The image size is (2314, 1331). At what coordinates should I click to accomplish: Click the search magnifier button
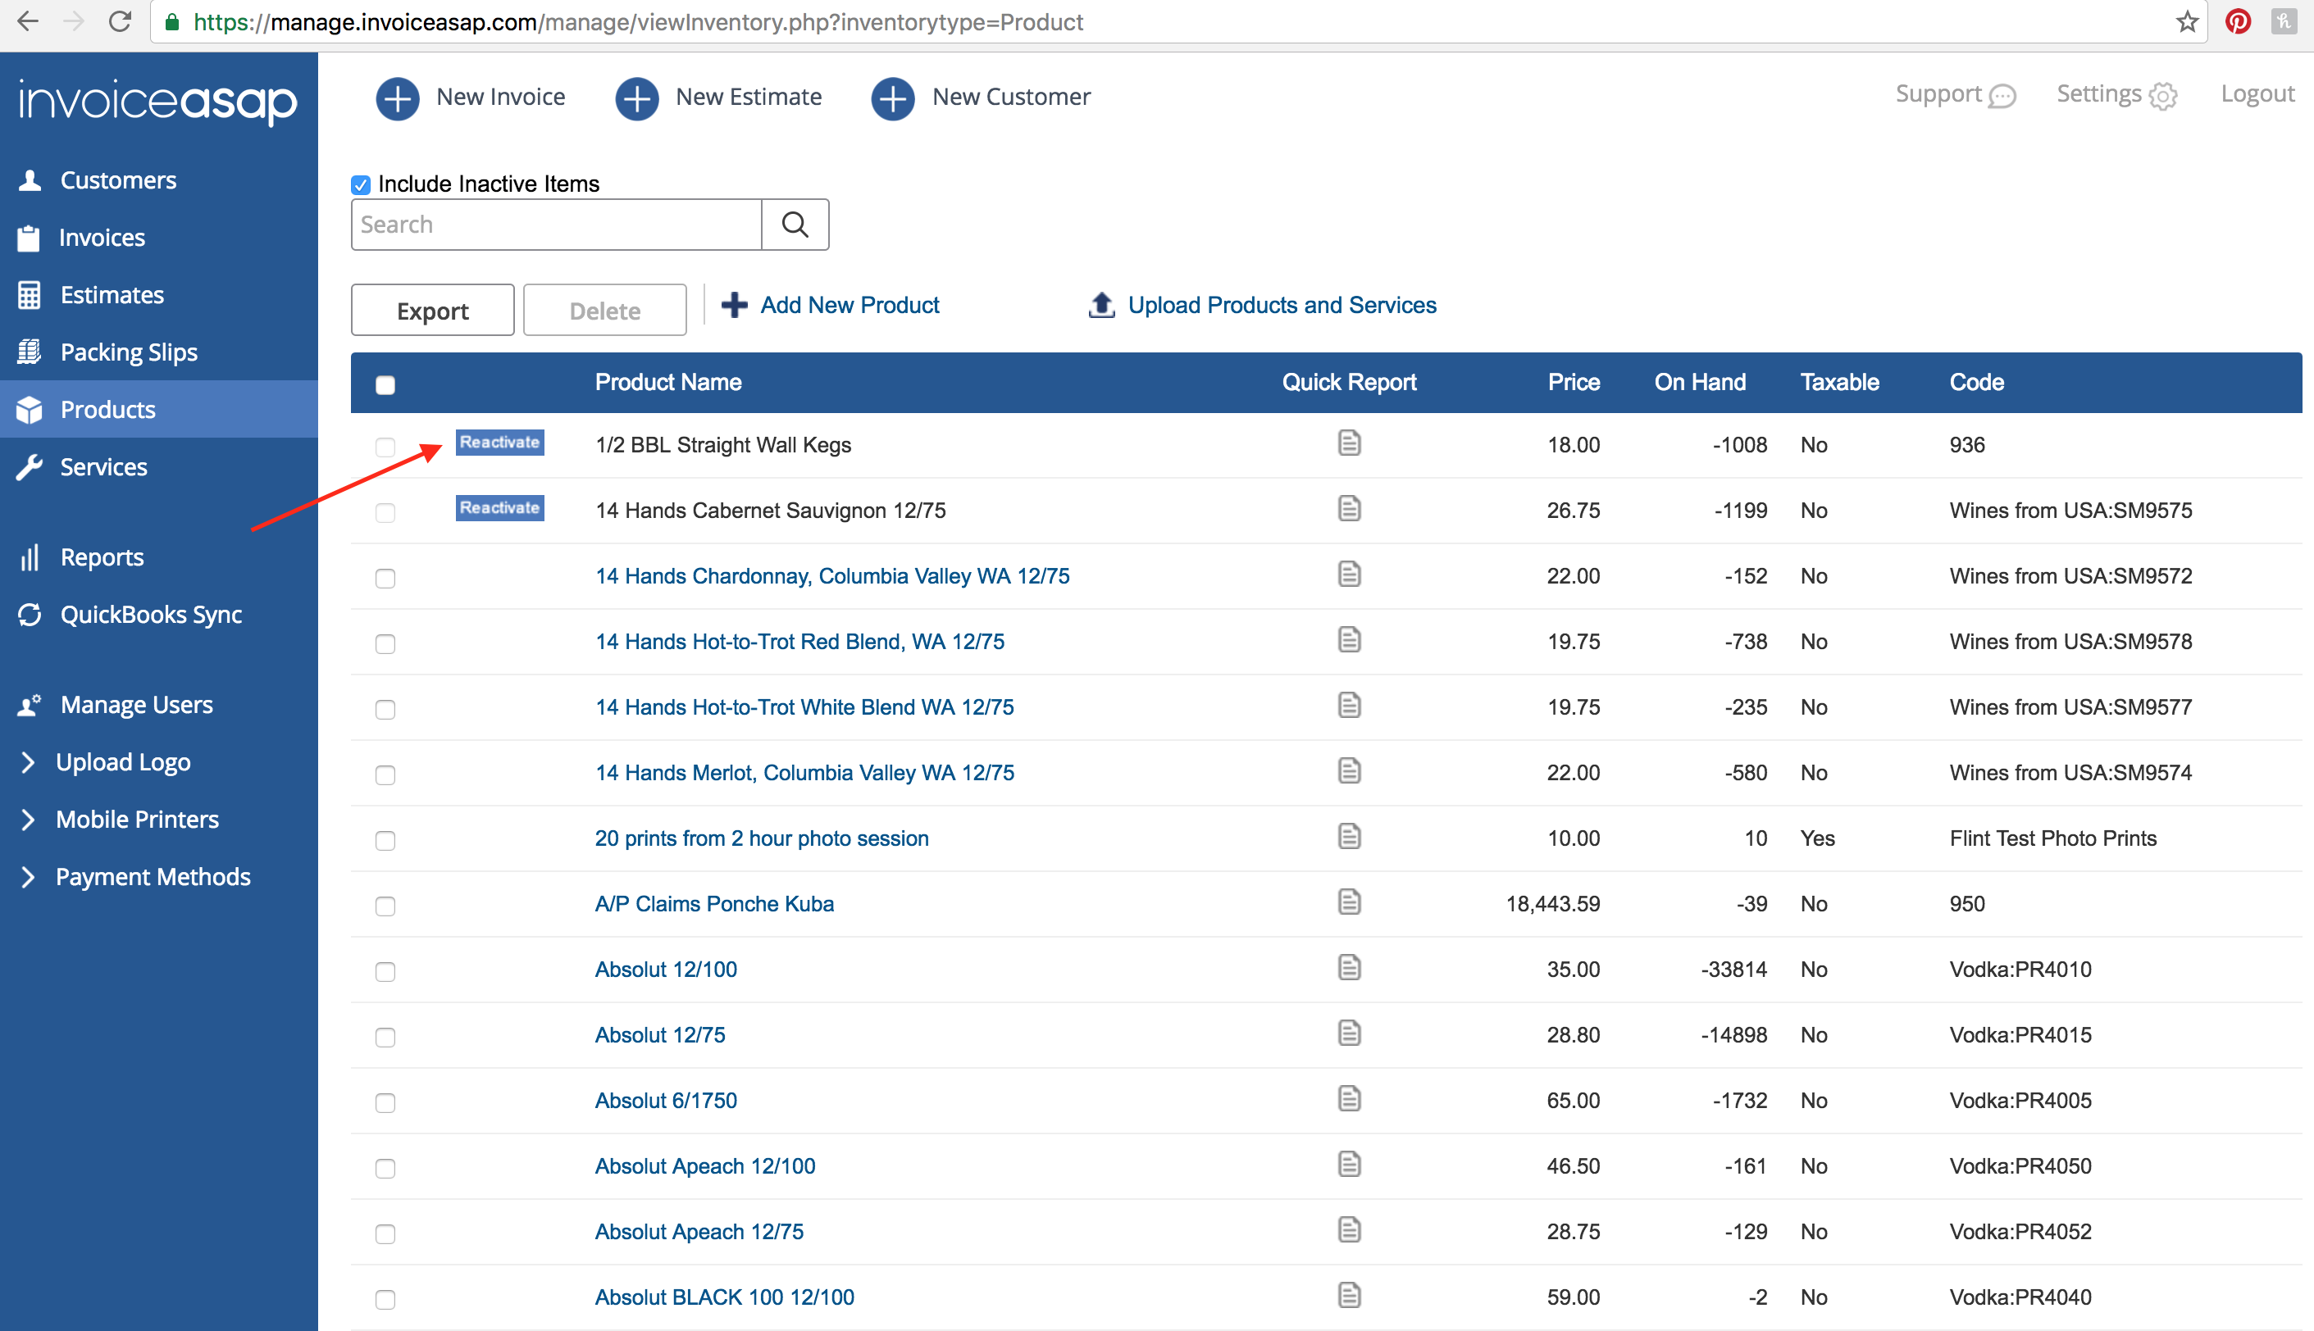[795, 225]
